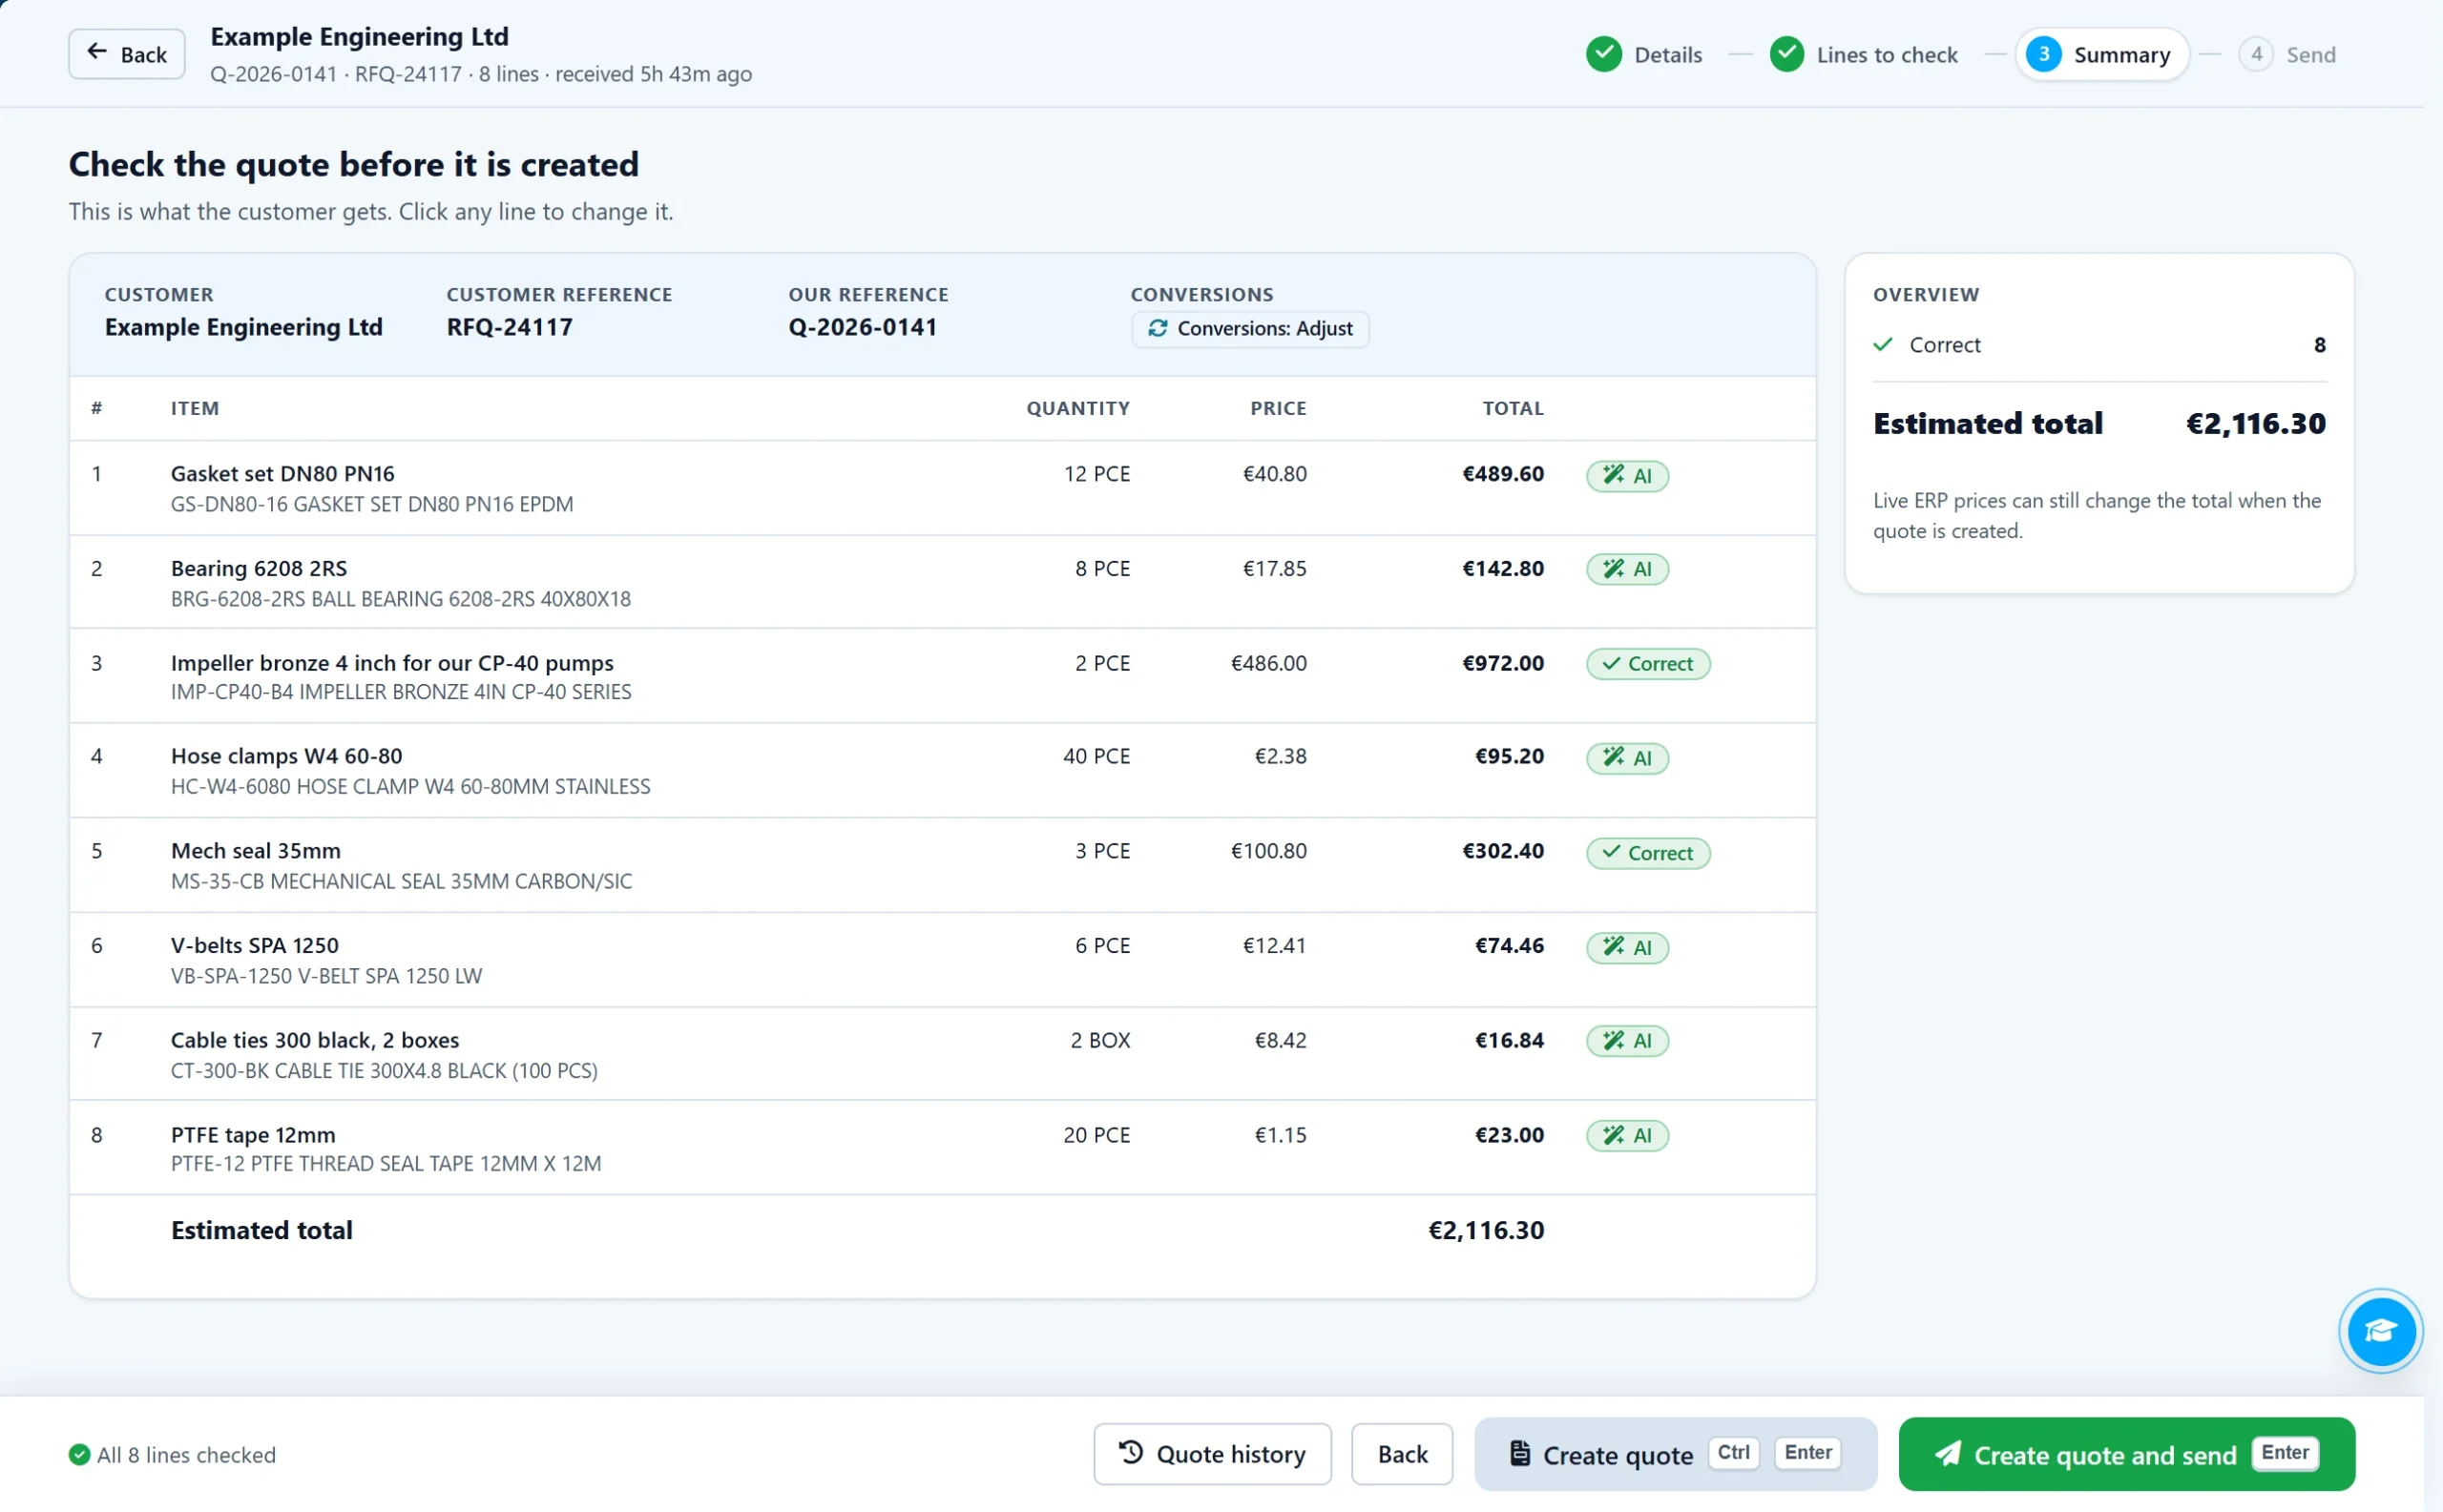Image resolution: width=2443 pixels, height=1512 pixels.
Task: Open the Hose clamps W4 60-80 line
Action: [943, 770]
